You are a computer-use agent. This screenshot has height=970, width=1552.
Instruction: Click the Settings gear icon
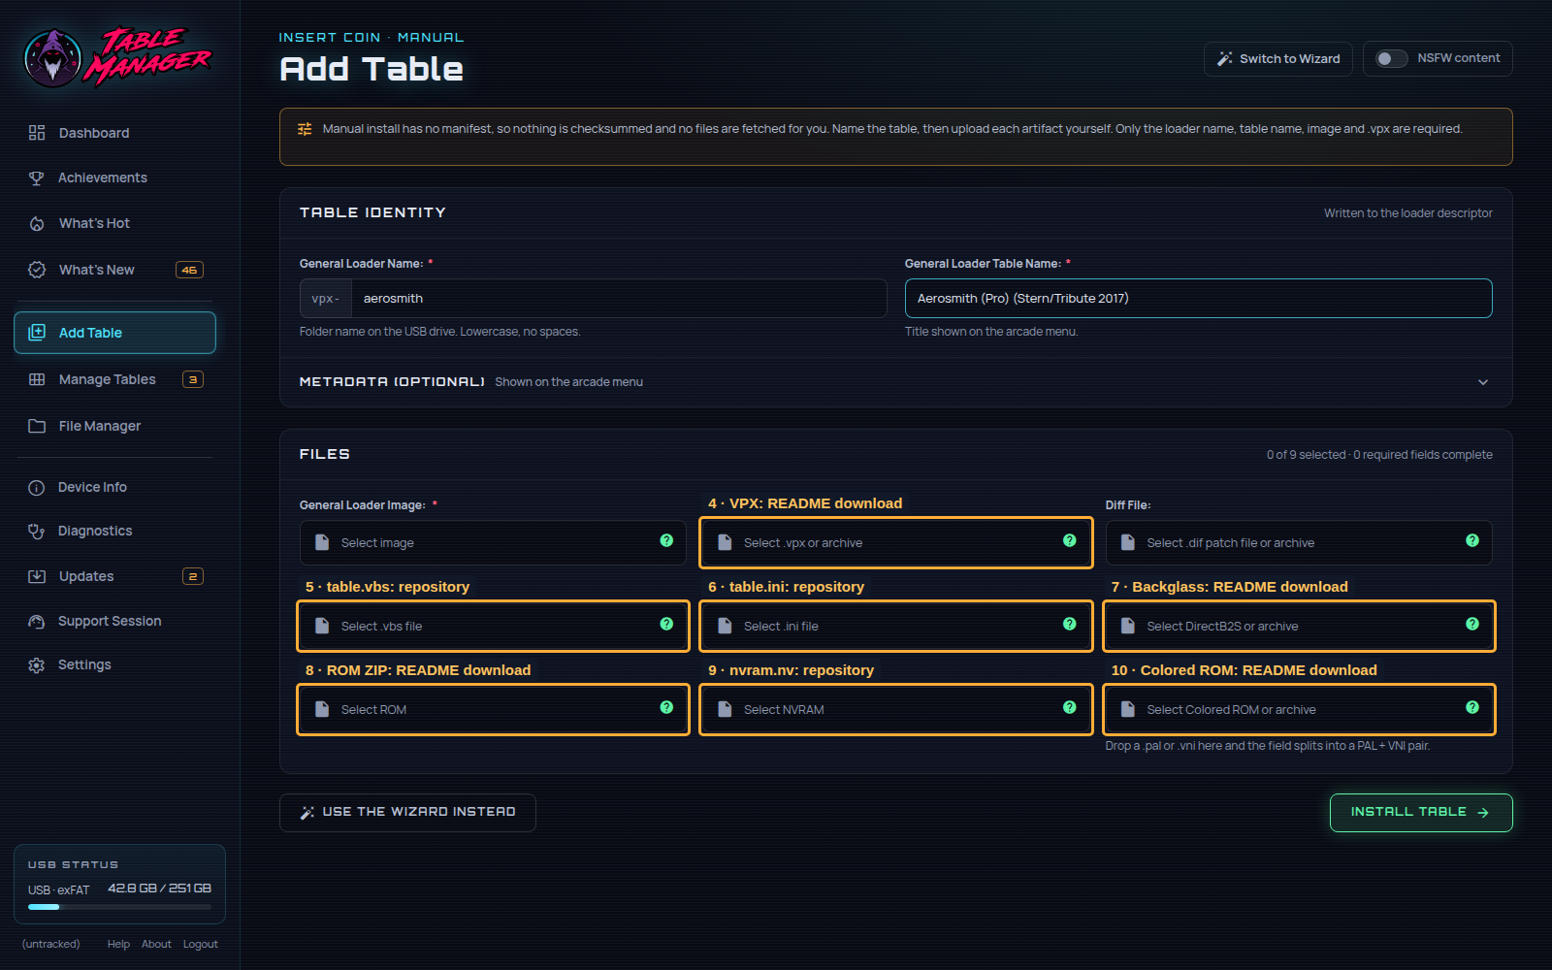(x=37, y=664)
